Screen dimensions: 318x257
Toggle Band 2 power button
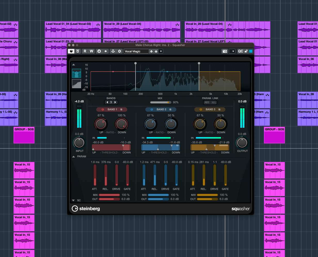pos(152,109)
